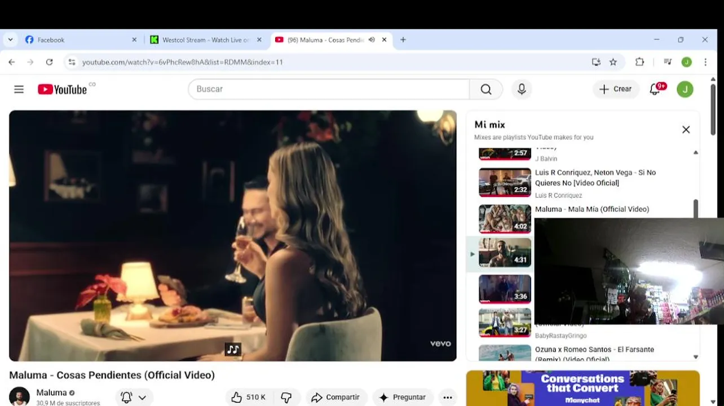Open the YouTube hamburger guide menu
The height and width of the screenshot is (406, 724).
point(19,89)
